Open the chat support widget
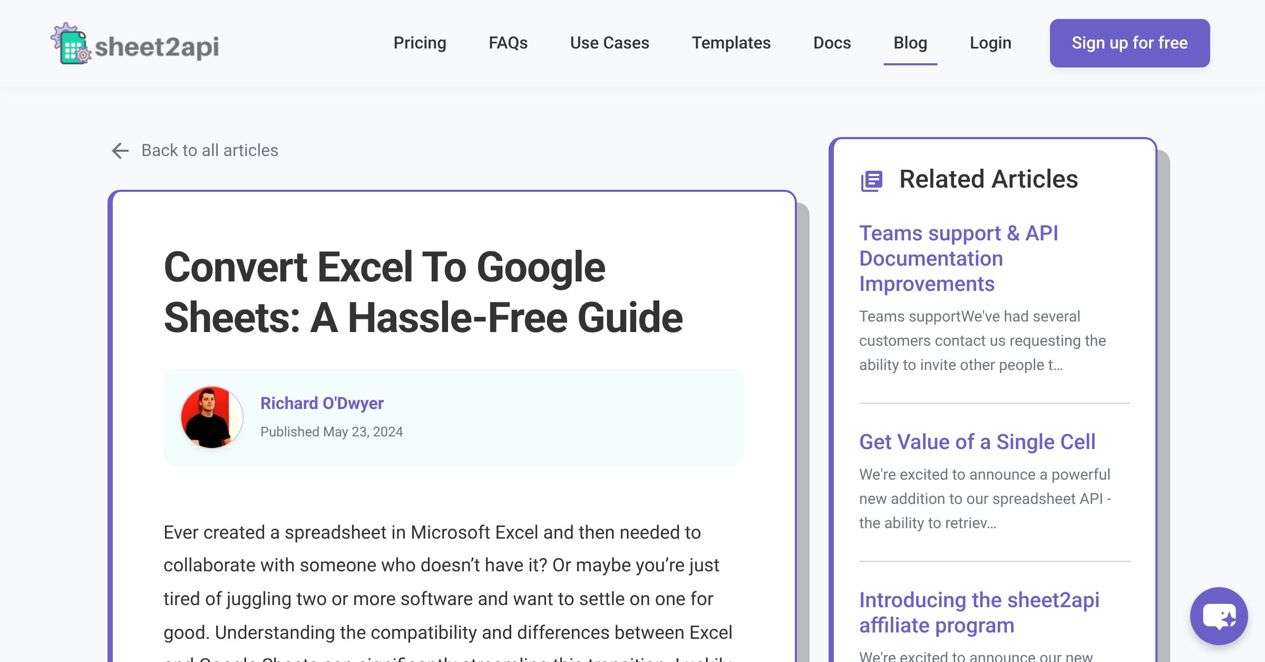1265x662 pixels. pyautogui.click(x=1218, y=617)
